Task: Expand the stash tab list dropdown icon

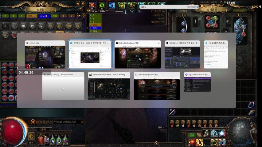Action: [83, 16]
